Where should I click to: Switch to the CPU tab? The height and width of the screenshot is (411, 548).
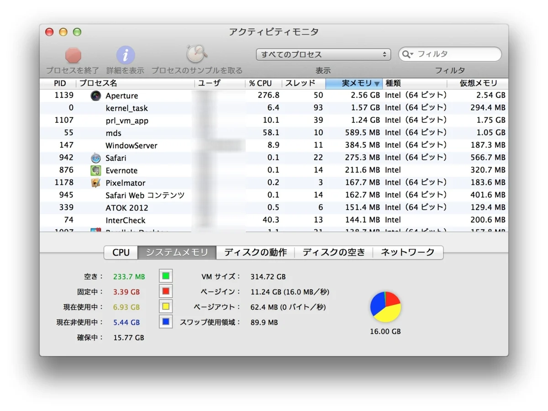coord(121,253)
